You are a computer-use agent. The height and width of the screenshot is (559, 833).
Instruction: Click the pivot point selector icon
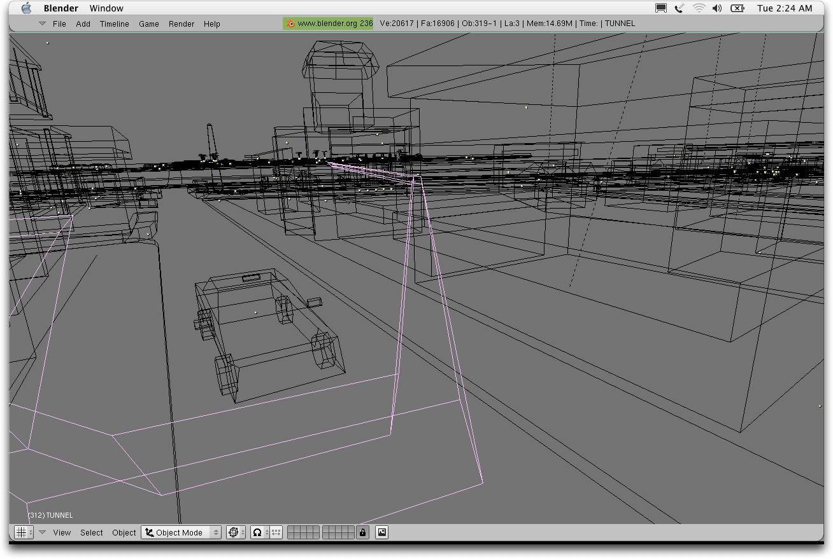click(x=257, y=532)
